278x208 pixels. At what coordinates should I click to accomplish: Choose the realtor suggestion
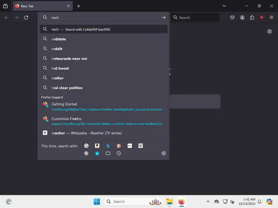pyautogui.click(x=103, y=78)
